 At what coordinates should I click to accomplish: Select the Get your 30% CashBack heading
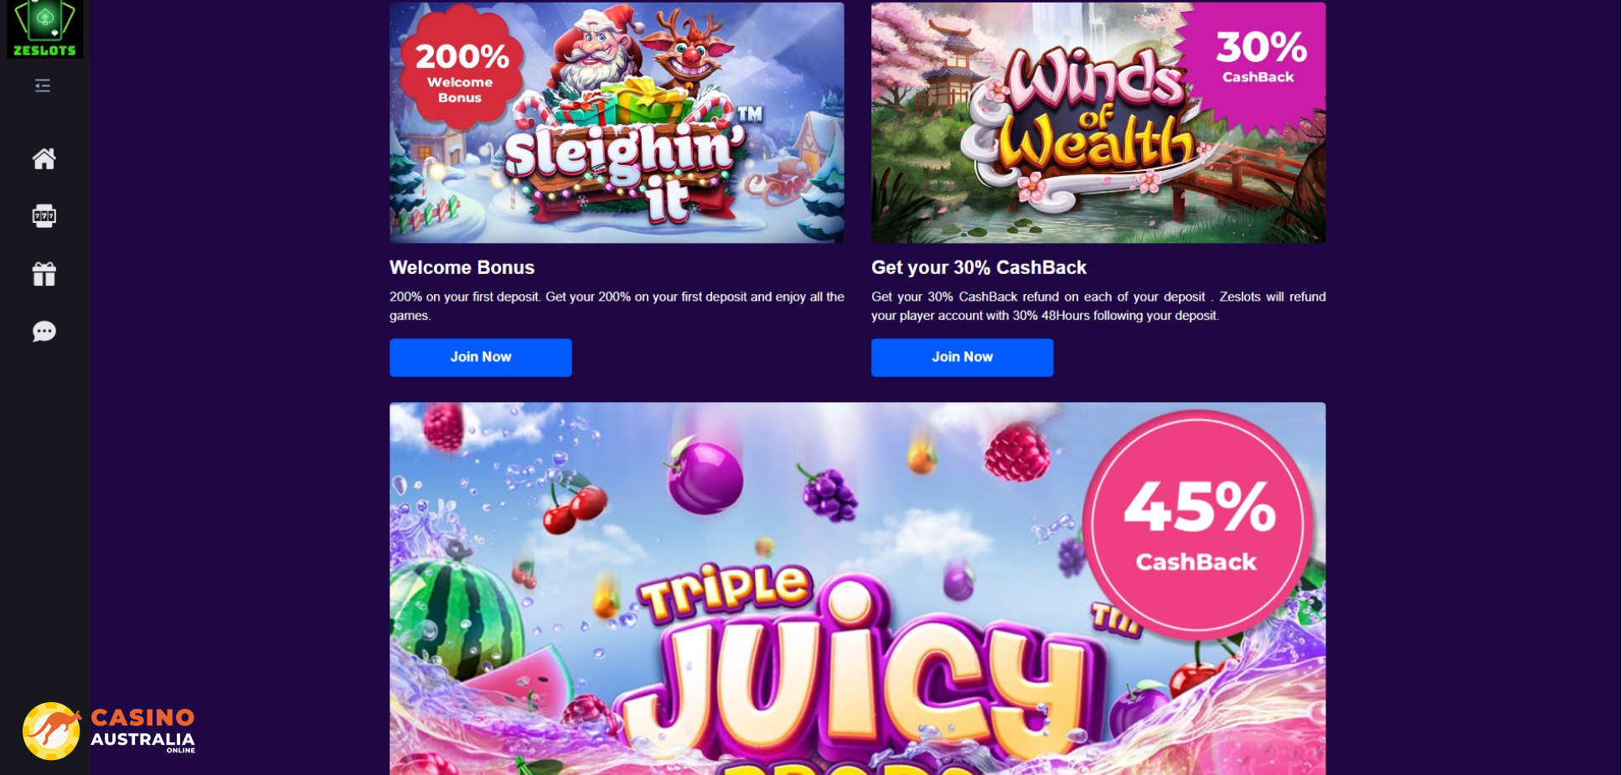pyautogui.click(x=979, y=268)
